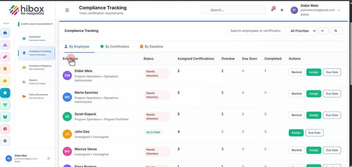The height and width of the screenshot is (167, 352).
Task: Click Due Date for John Doe
Action: tap(314, 133)
